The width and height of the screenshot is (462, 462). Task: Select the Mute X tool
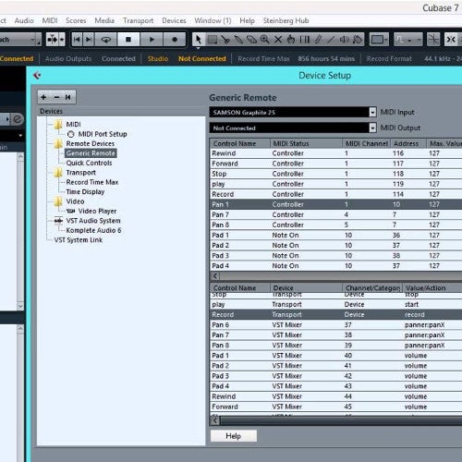tap(278, 40)
